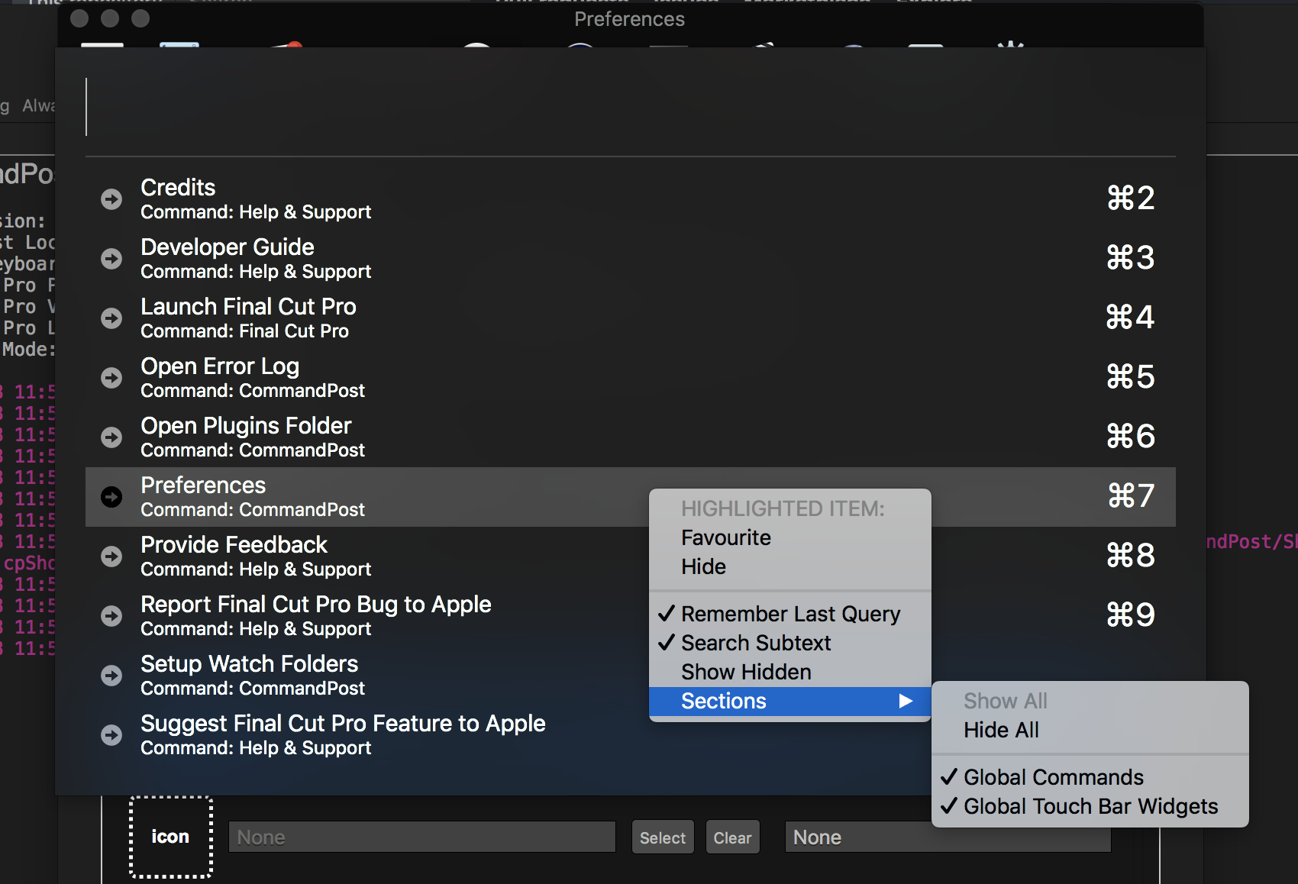Click arrow icon beside Preferences row
Screen dimensions: 1298x884
click(111, 497)
